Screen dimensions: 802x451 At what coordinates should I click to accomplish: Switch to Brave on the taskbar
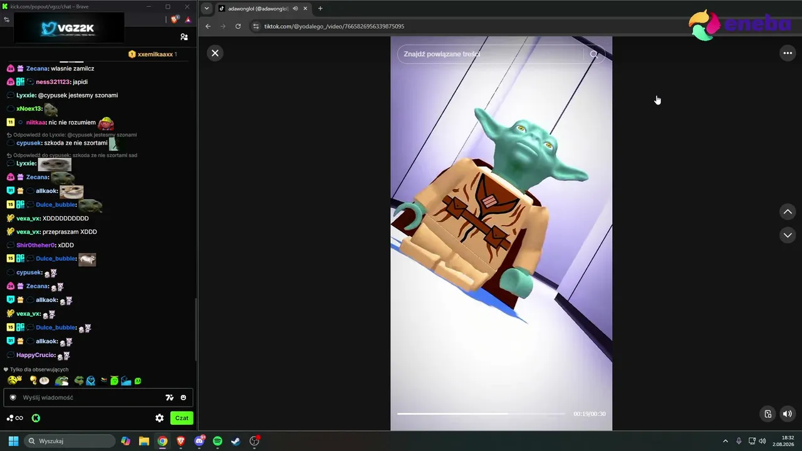[181, 441]
